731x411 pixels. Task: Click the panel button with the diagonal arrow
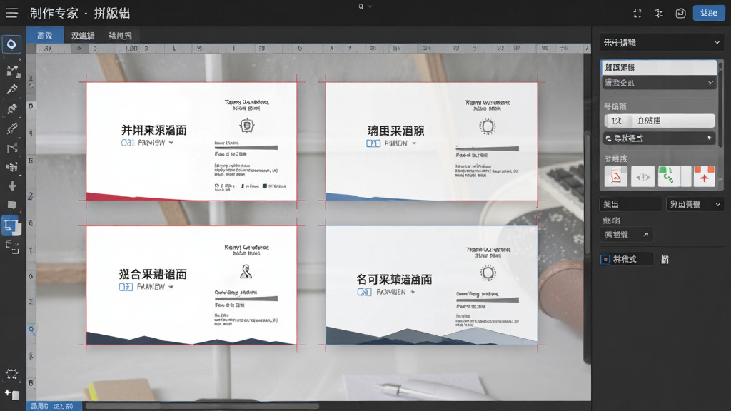coord(627,234)
